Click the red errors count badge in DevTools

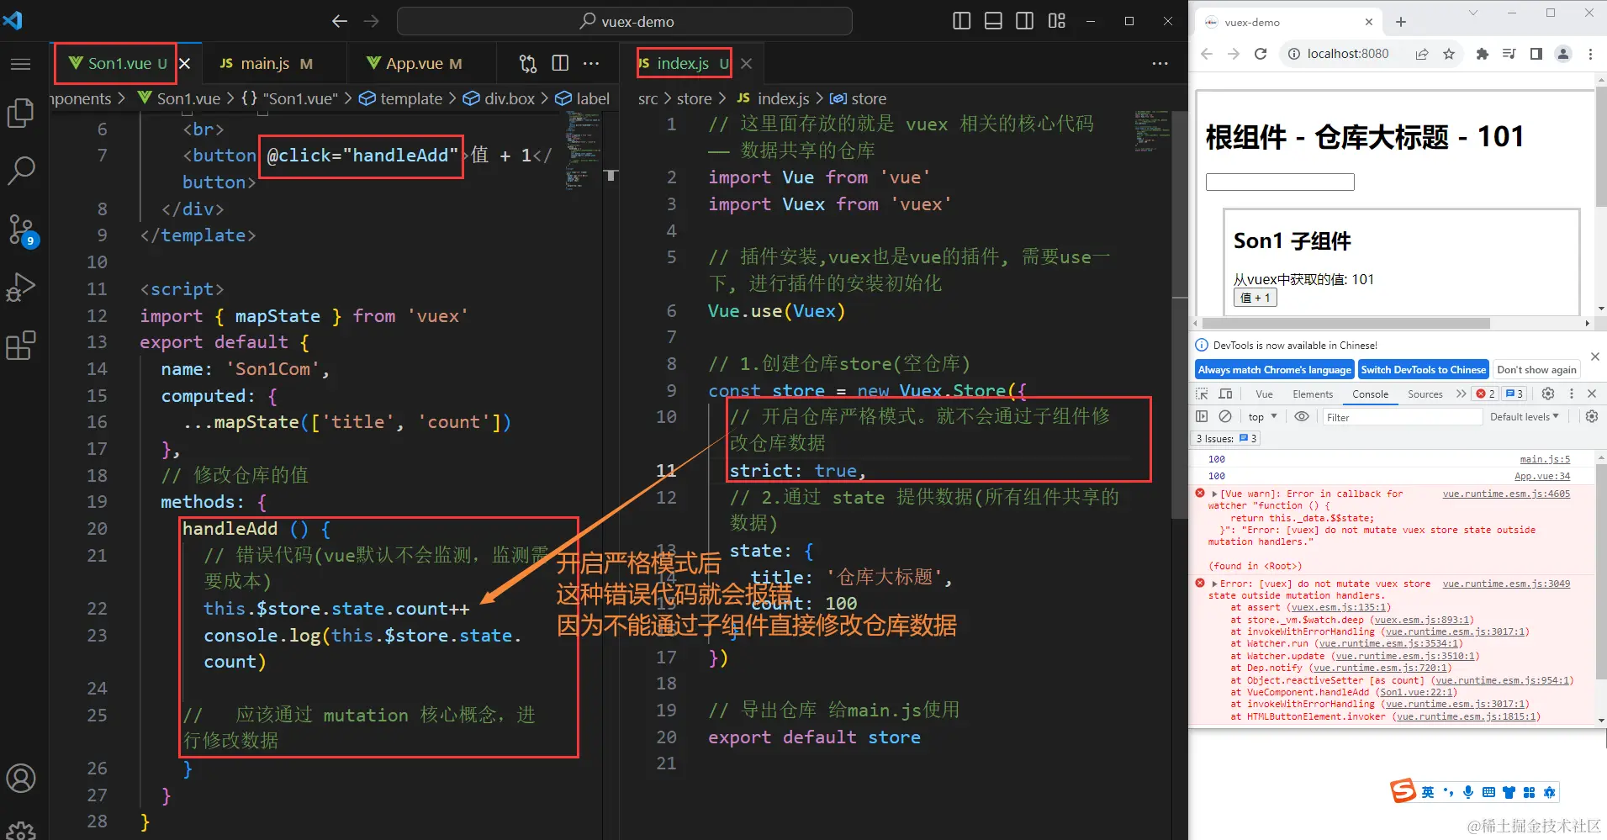click(1485, 394)
